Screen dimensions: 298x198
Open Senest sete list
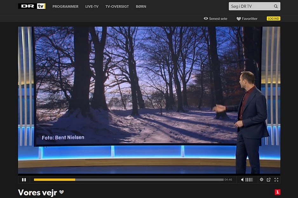(x=218, y=19)
